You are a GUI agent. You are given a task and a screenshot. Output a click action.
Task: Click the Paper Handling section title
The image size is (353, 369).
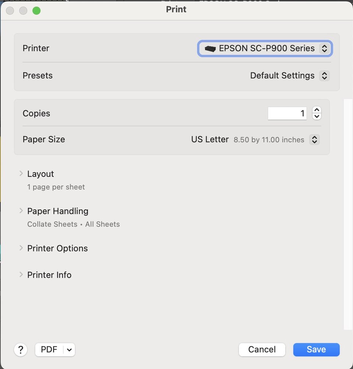(x=58, y=211)
